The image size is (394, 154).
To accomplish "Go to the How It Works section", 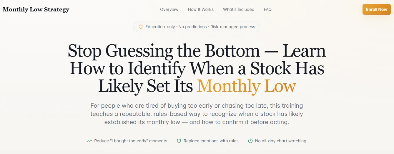I will (201, 9).
